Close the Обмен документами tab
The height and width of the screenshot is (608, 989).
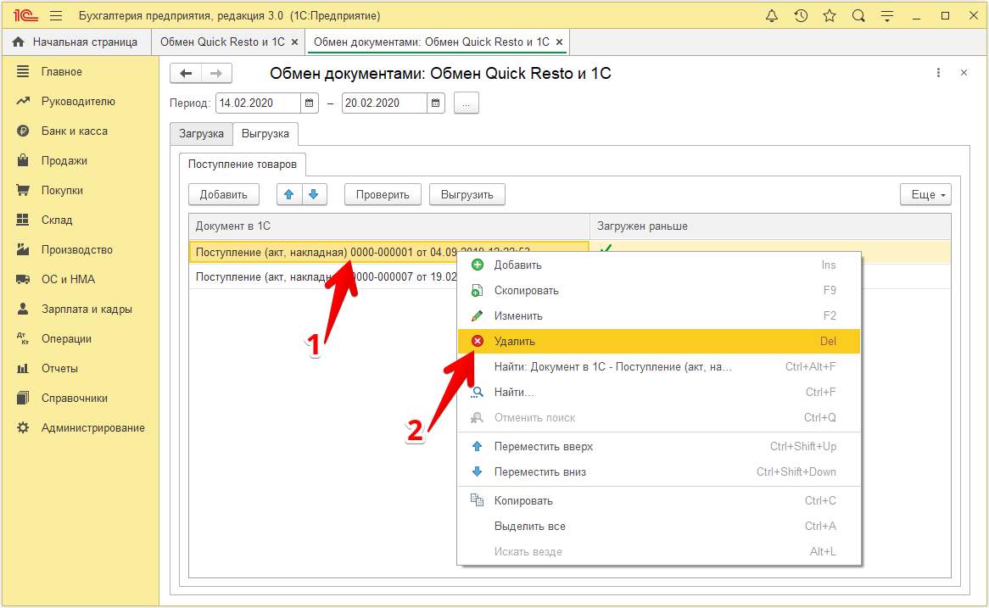coord(559,42)
